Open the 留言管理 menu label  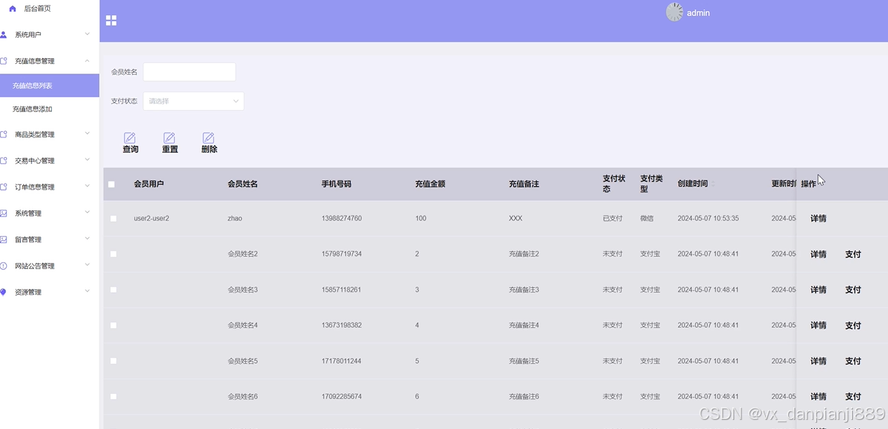pos(28,239)
